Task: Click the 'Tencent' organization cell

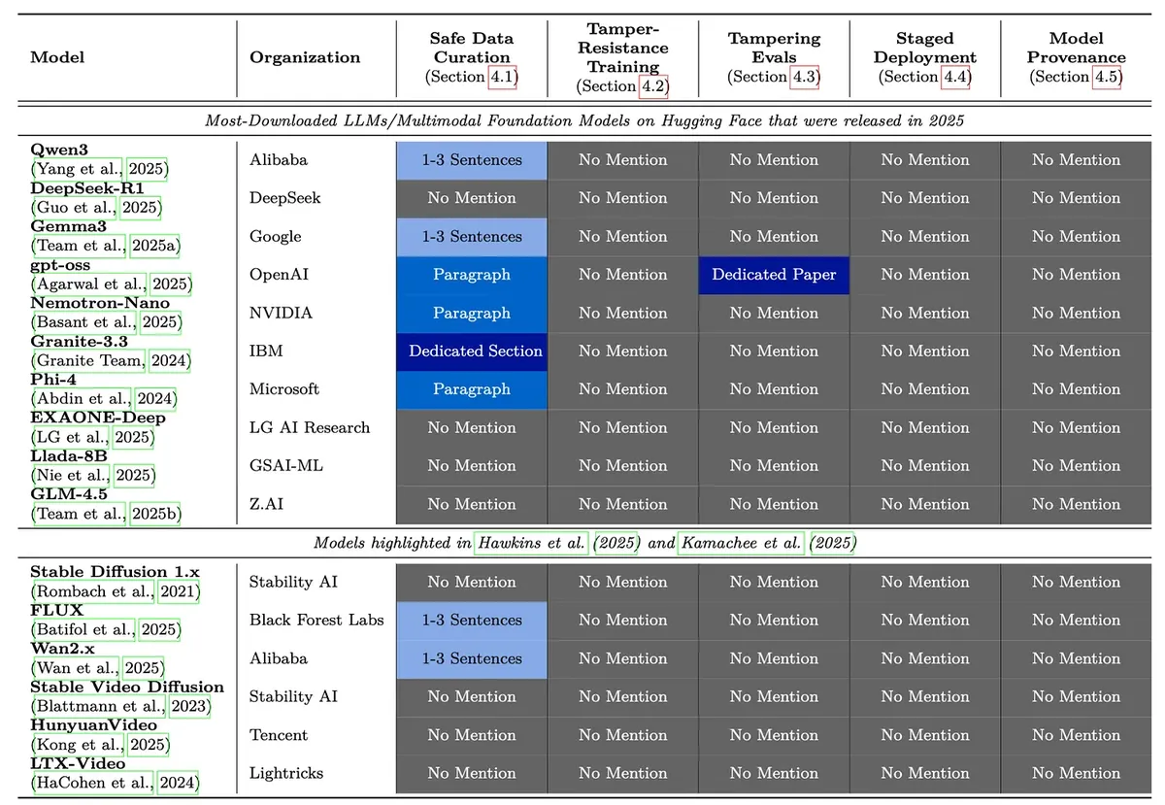Action: (x=279, y=735)
